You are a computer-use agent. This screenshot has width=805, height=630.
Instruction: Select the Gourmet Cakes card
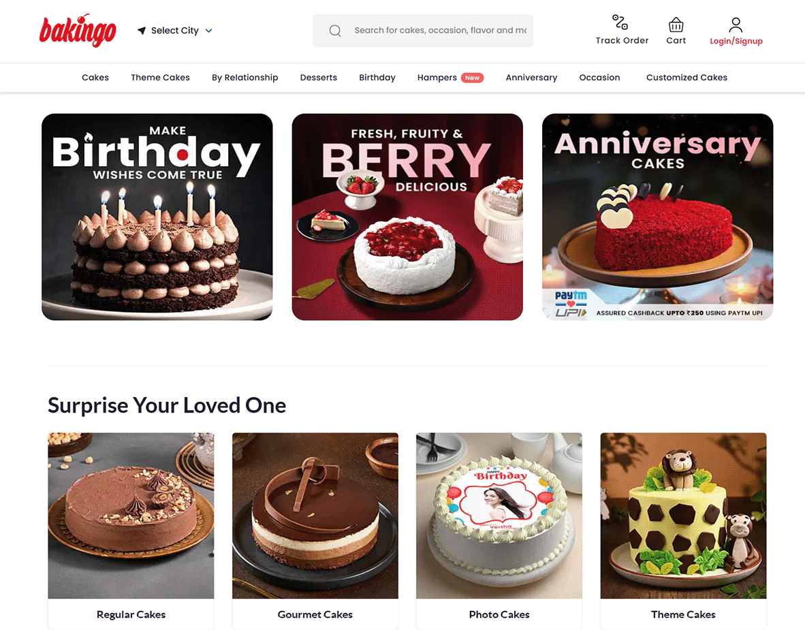coord(315,531)
